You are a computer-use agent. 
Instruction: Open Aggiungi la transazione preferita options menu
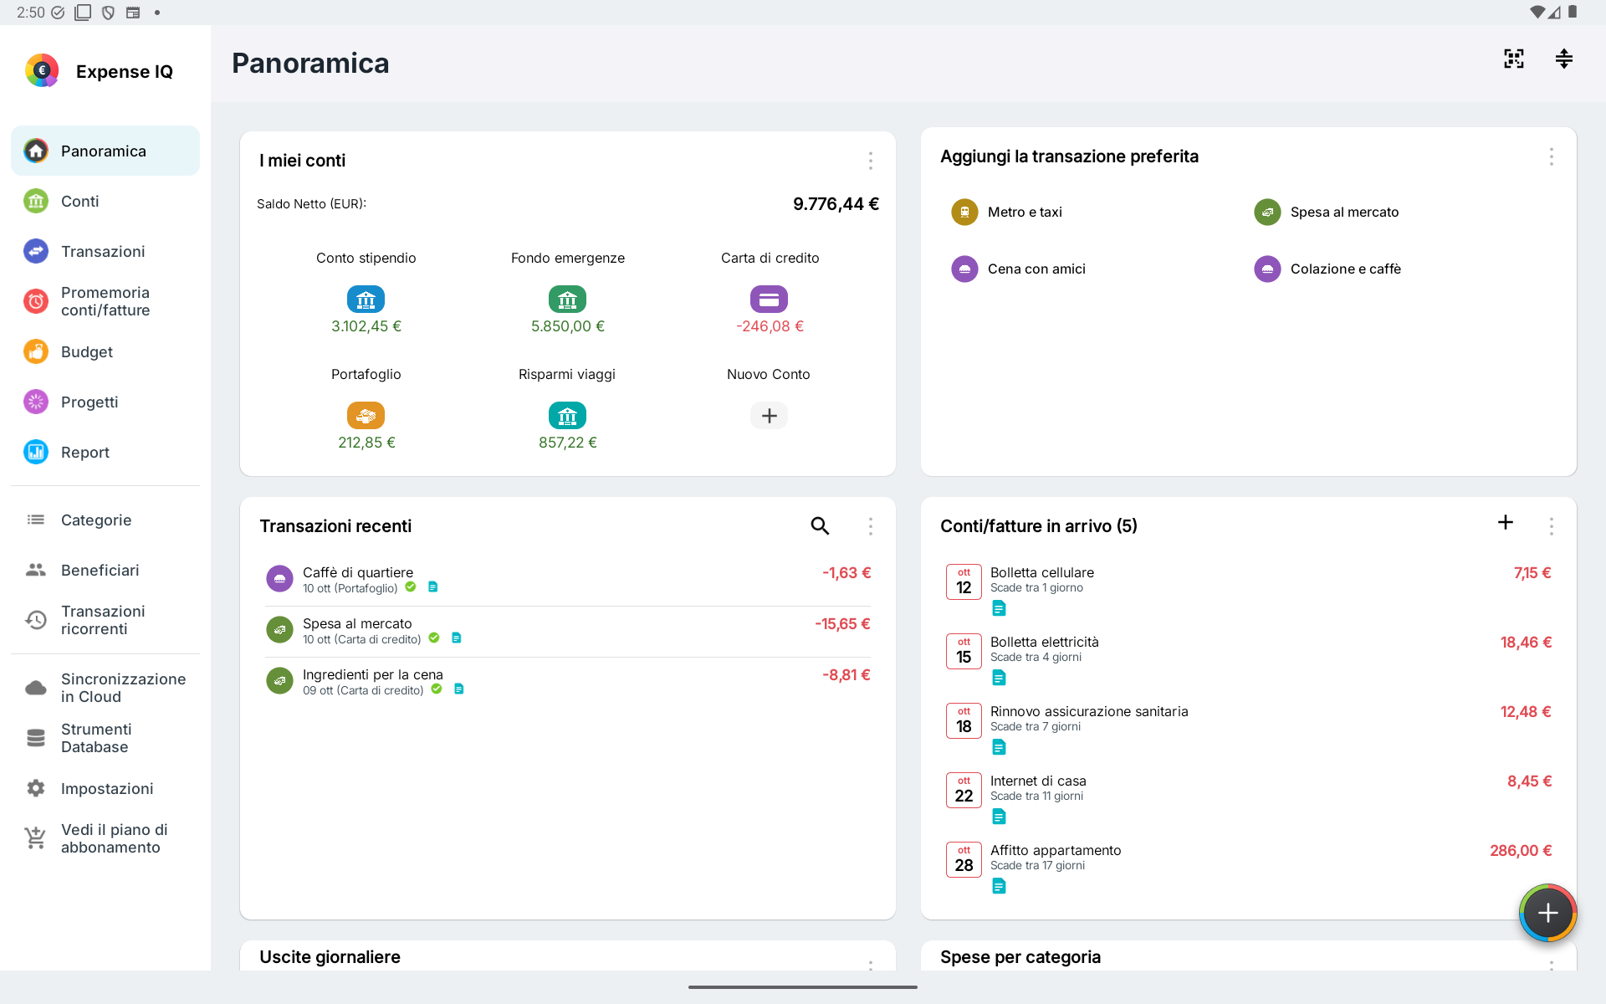coord(1551,156)
